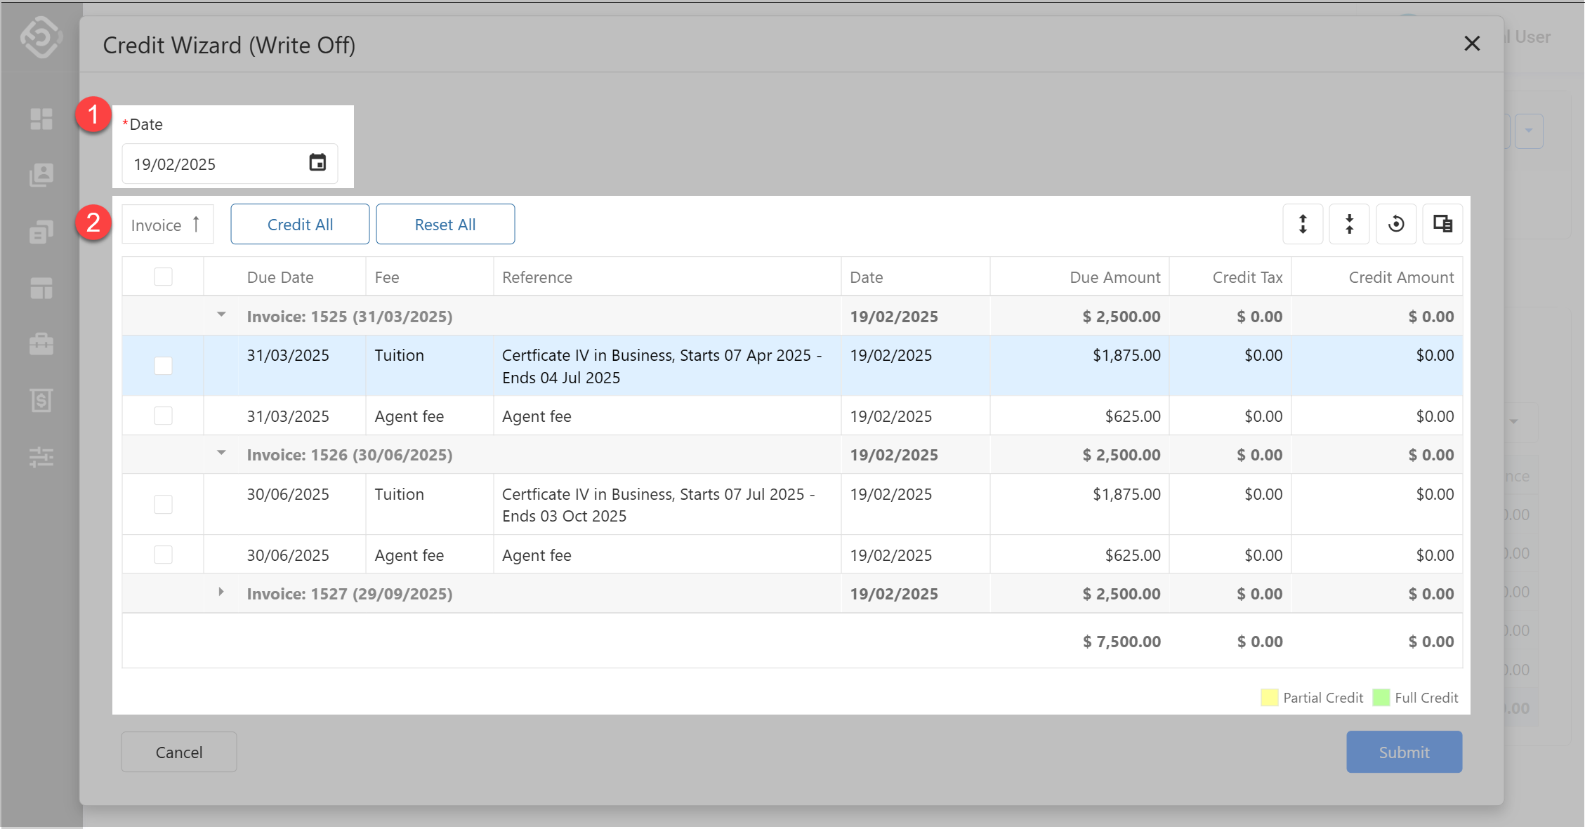Click the Invoice grouping chip
Image resolution: width=1585 pixels, height=829 pixels.
pos(168,224)
